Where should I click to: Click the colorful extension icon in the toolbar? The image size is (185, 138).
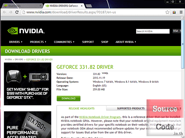pyautogui.click(x=174, y=12)
